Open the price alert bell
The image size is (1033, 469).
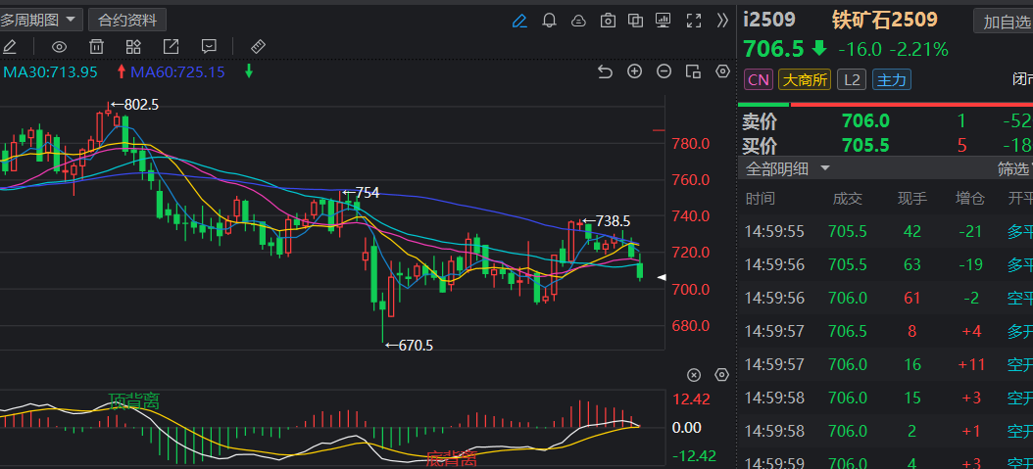[x=549, y=21]
